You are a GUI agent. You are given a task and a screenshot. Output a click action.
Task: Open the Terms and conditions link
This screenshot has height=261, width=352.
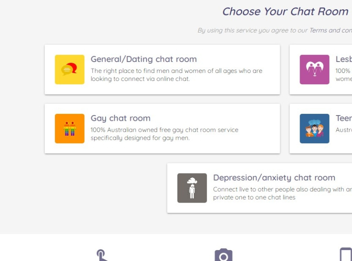tap(330, 30)
